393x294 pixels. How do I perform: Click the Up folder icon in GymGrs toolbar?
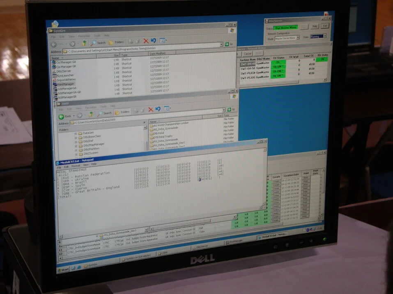click(84, 43)
